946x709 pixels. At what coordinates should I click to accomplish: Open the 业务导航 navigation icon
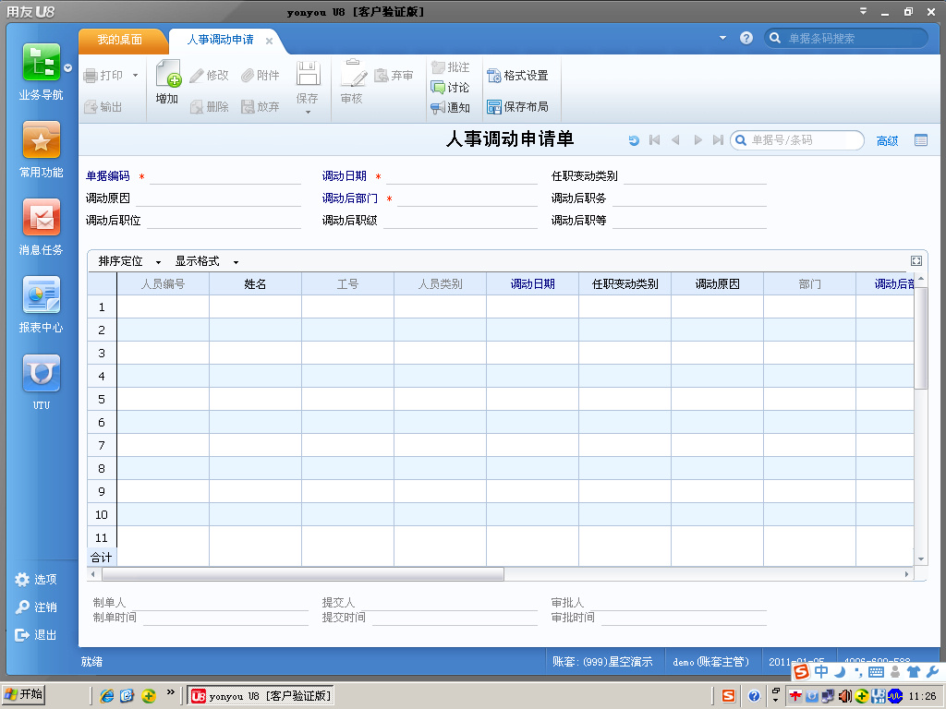point(41,62)
